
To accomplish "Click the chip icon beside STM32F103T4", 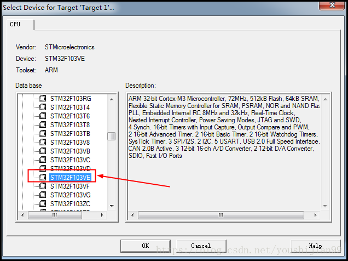I will [43, 107].
